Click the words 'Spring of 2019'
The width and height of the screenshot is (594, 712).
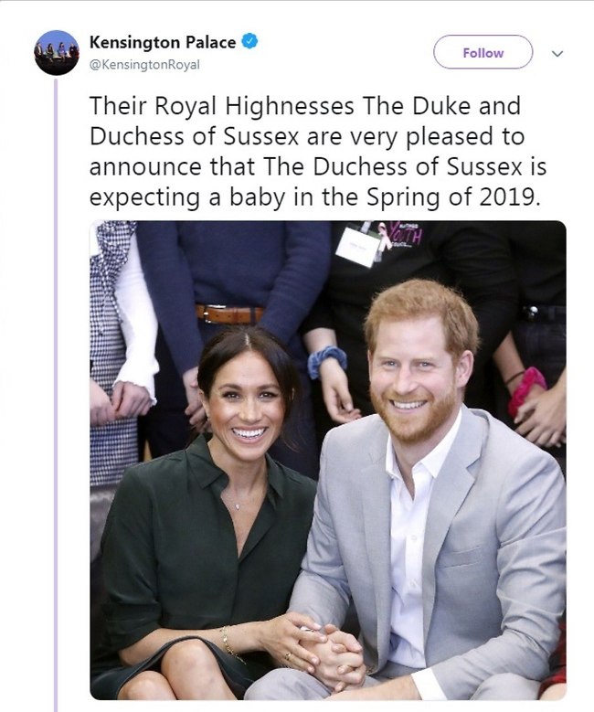coord(453,197)
